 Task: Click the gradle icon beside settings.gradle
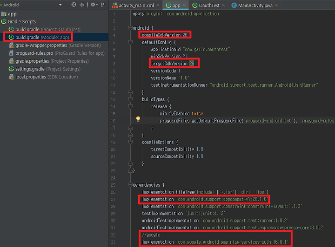[x=11, y=69]
